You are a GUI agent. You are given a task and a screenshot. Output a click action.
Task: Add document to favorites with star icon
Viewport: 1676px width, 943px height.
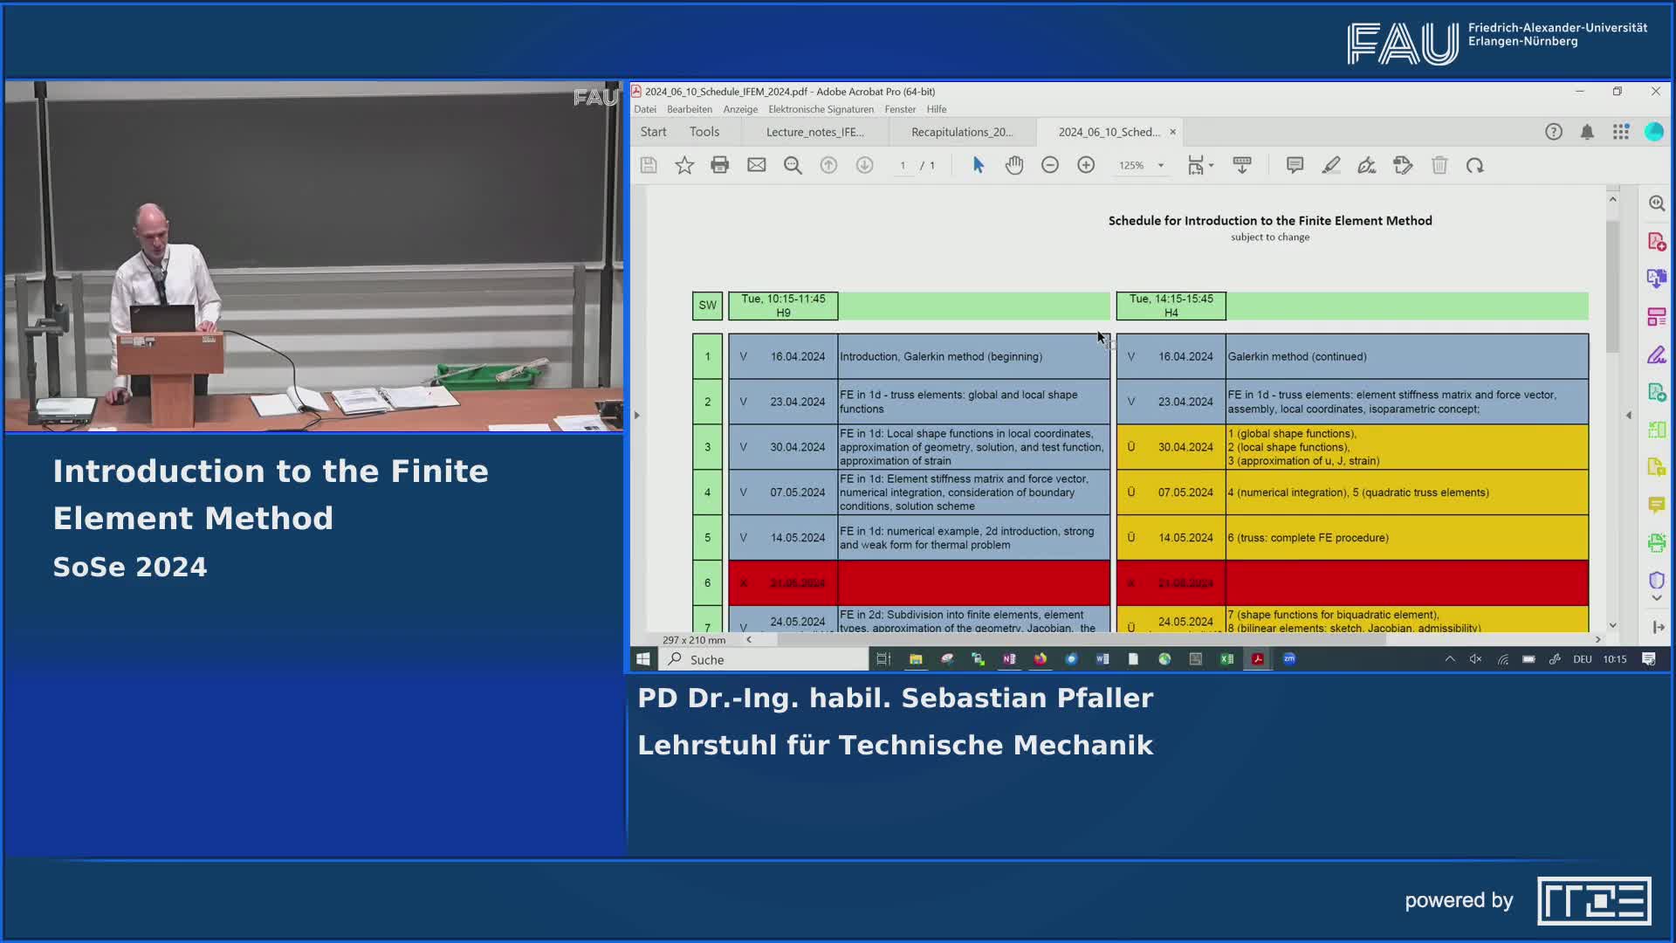[684, 164]
